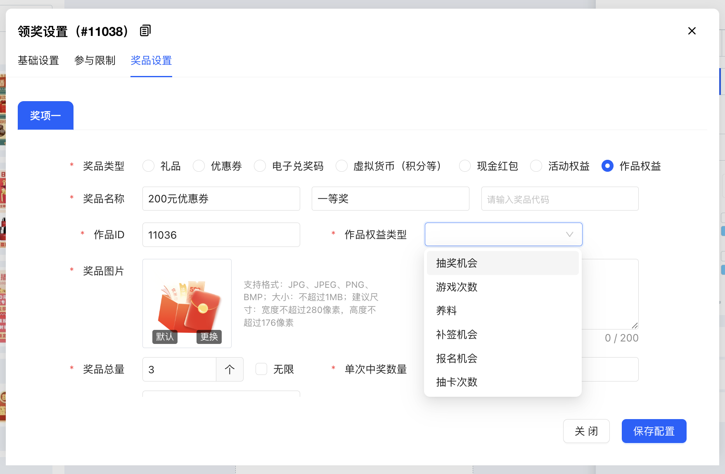The width and height of the screenshot is (725, 474).
Task: Select the 礼品 prize type radio
Action: 149,166
